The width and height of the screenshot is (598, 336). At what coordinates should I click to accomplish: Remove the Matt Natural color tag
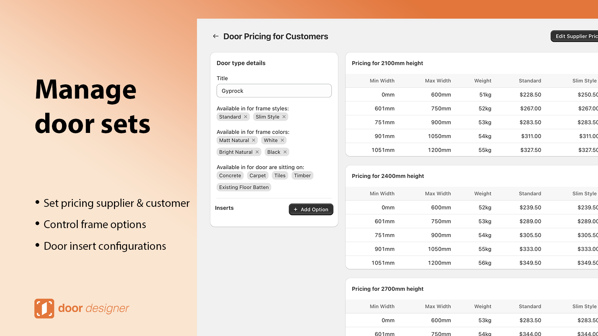pyautogui.click(x=253, y=140)
